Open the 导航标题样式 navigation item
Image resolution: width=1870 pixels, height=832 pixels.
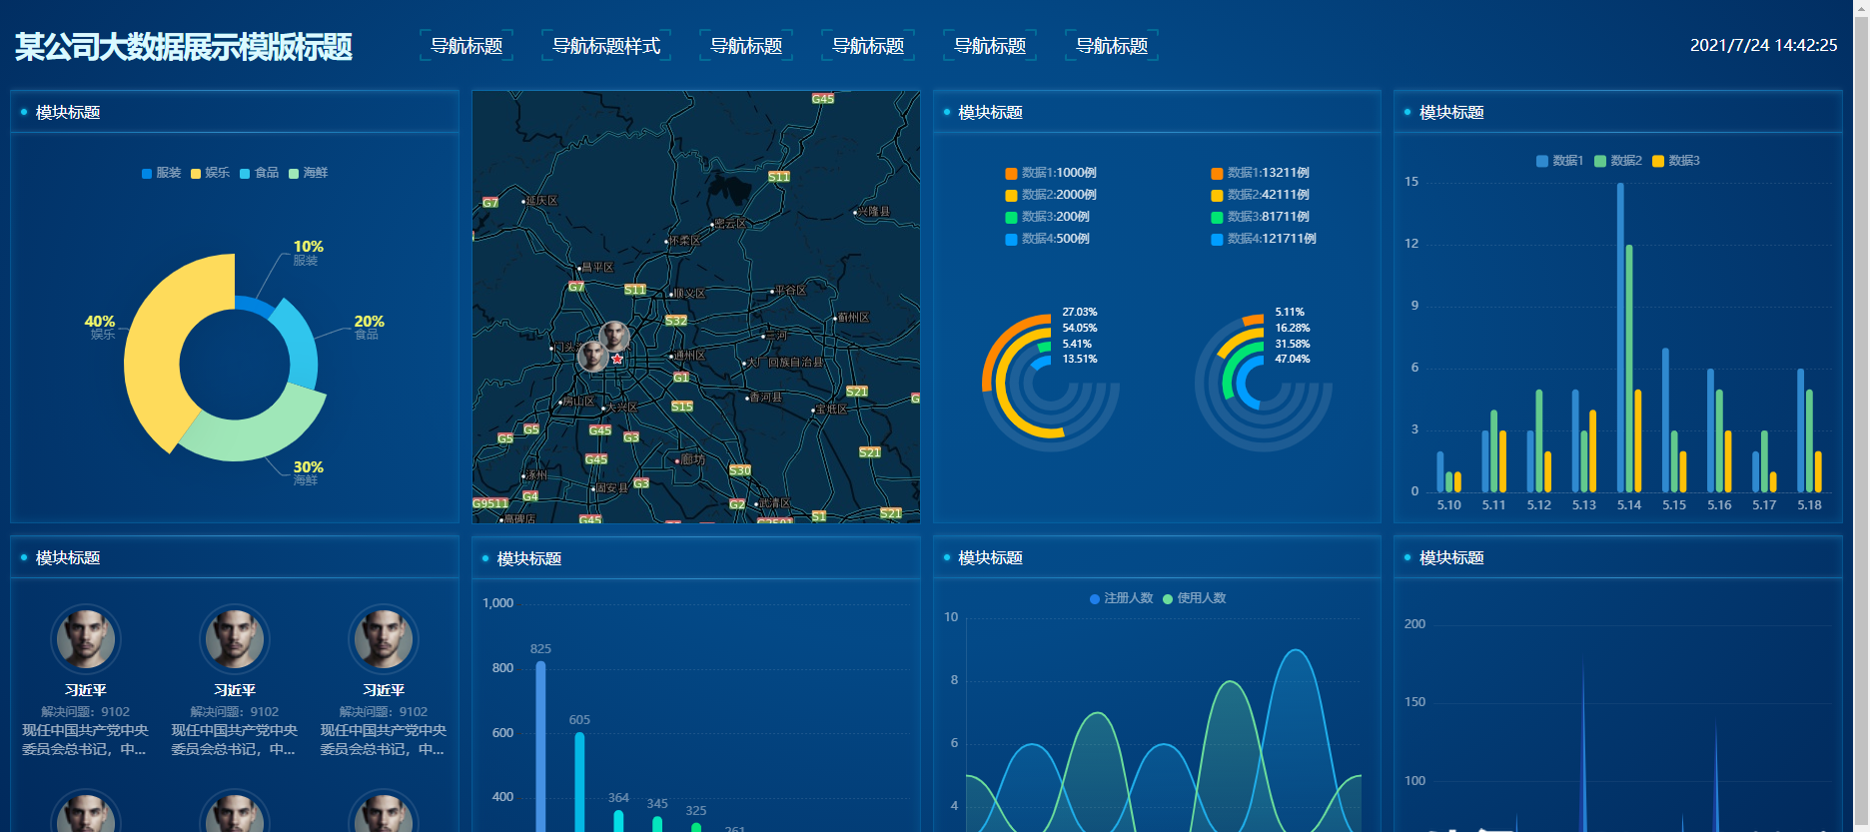(x=606, y=46)
